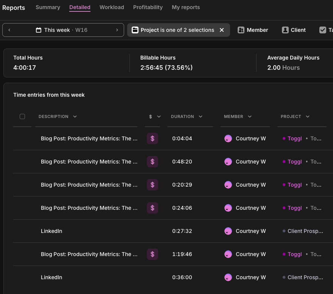Check the select-all entries checkbox
This screenshot has width=333, height=294.
[22, 116]
